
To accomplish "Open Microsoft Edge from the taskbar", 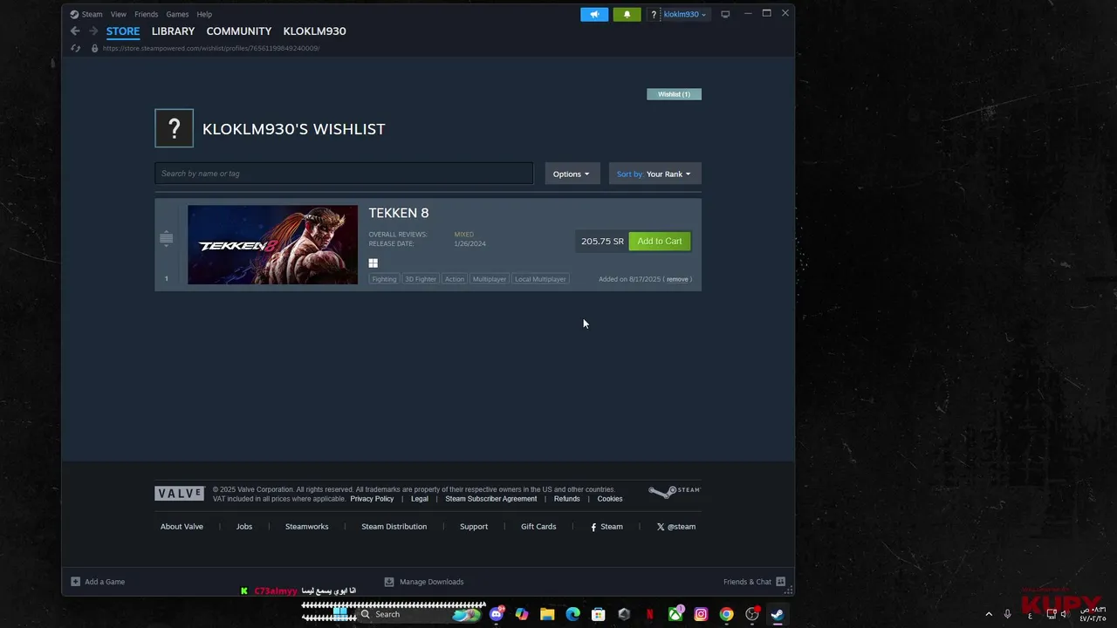I will (x=572, y=614).
